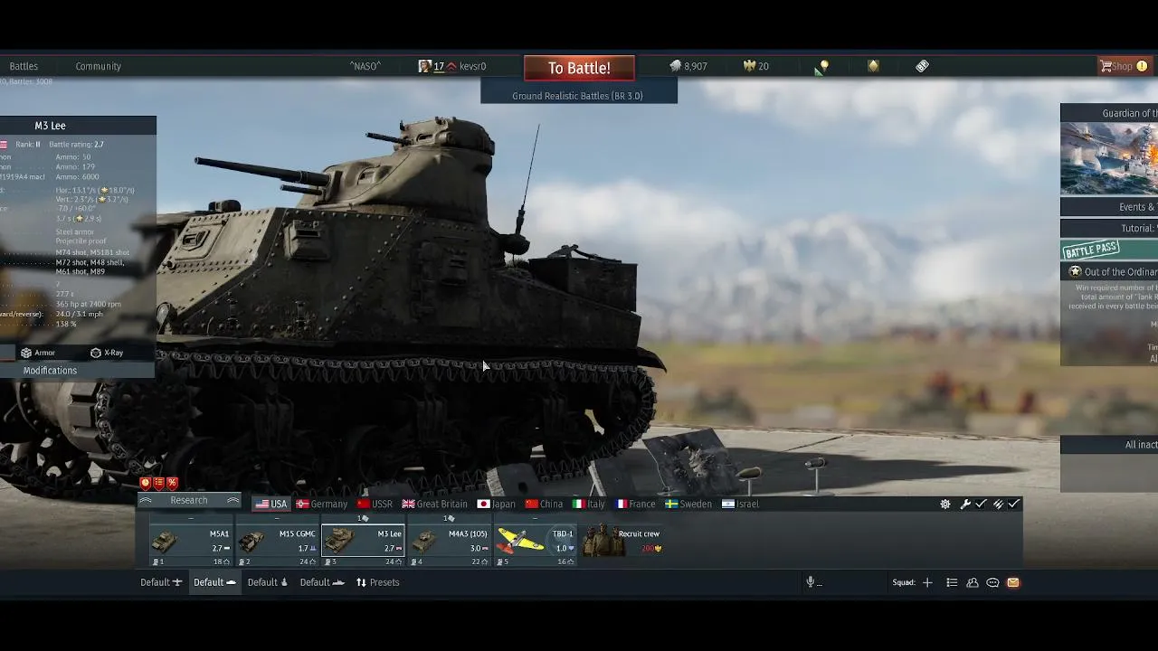Click the red percent discount icon
This screenshot has width=1158, height=651.
pyautogui.click(x=172, y=484)
